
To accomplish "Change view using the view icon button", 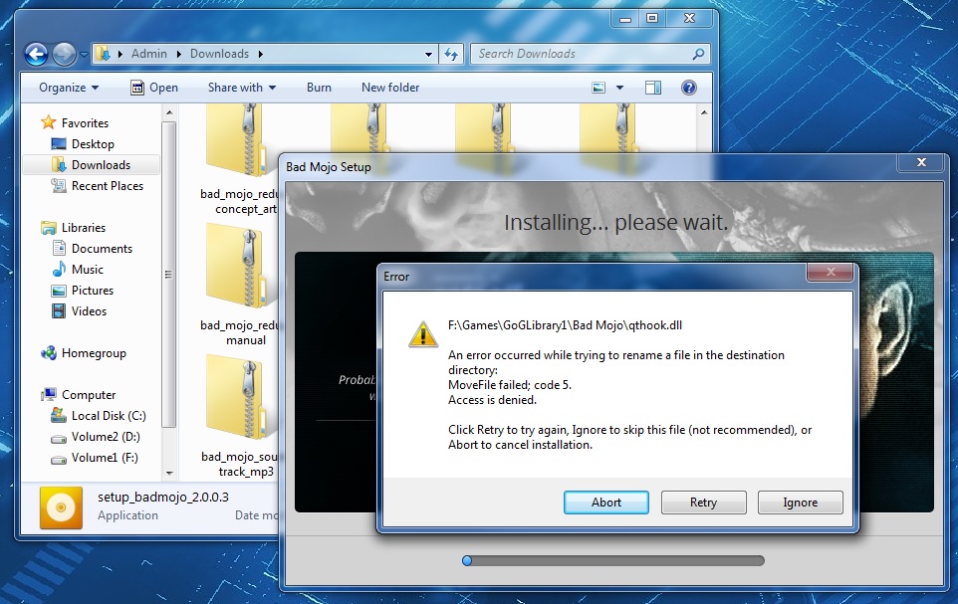I will pos(599,88).
